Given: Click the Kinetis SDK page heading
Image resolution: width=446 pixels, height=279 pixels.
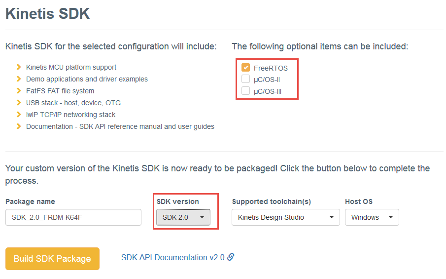Looking at the screenshot, I should click(x=47, y=14).
